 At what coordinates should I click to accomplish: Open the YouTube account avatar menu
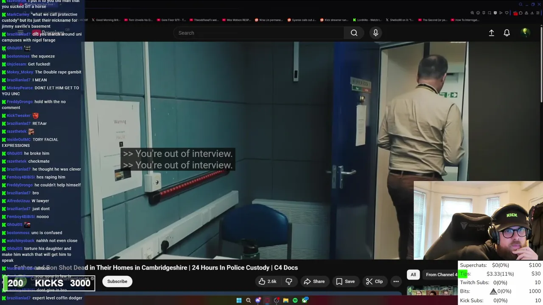pos(525,33)
